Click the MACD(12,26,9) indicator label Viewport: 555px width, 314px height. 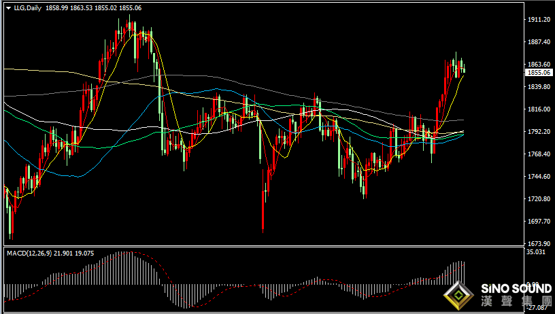click(29, 254)
